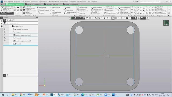This screenshot has height=97, width=172.
Task: Click the open file folder icon
Action: click(x=18, y=8)
